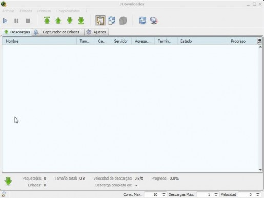The width and height of the screenshot is (264, 198).
Task: Open the Archivo menu
Action: [x=8, y=11]
